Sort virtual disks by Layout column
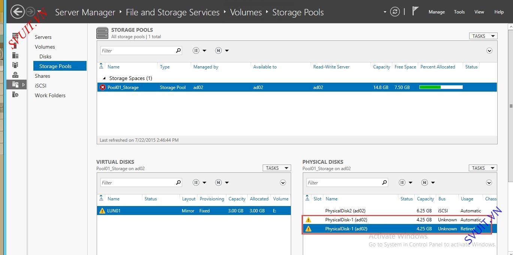The image size is (513, 255). point(189,199)
